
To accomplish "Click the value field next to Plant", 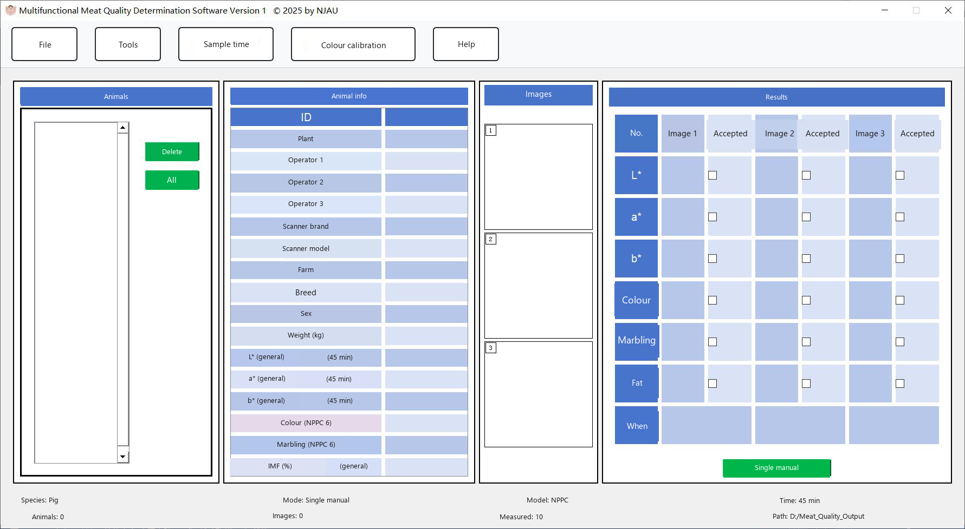I will 426,139.
